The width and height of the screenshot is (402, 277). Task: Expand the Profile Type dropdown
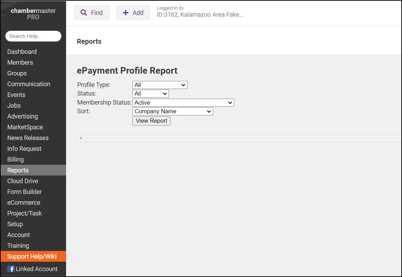160,85
